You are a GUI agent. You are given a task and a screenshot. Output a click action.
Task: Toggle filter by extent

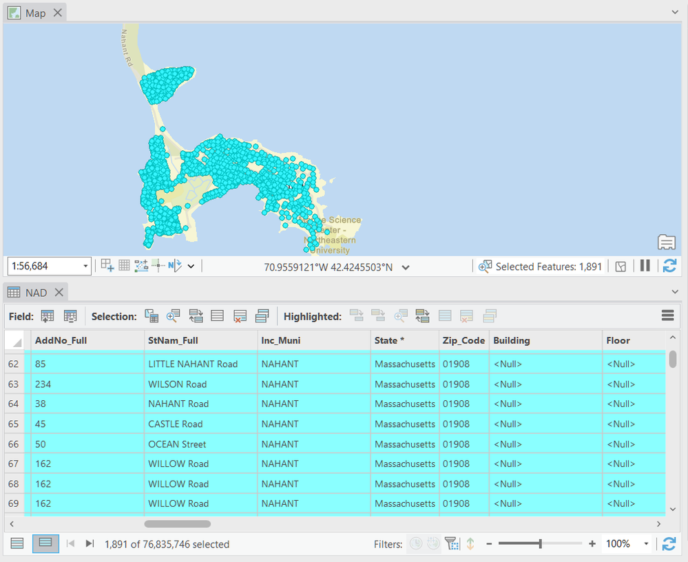click(452, 544)
